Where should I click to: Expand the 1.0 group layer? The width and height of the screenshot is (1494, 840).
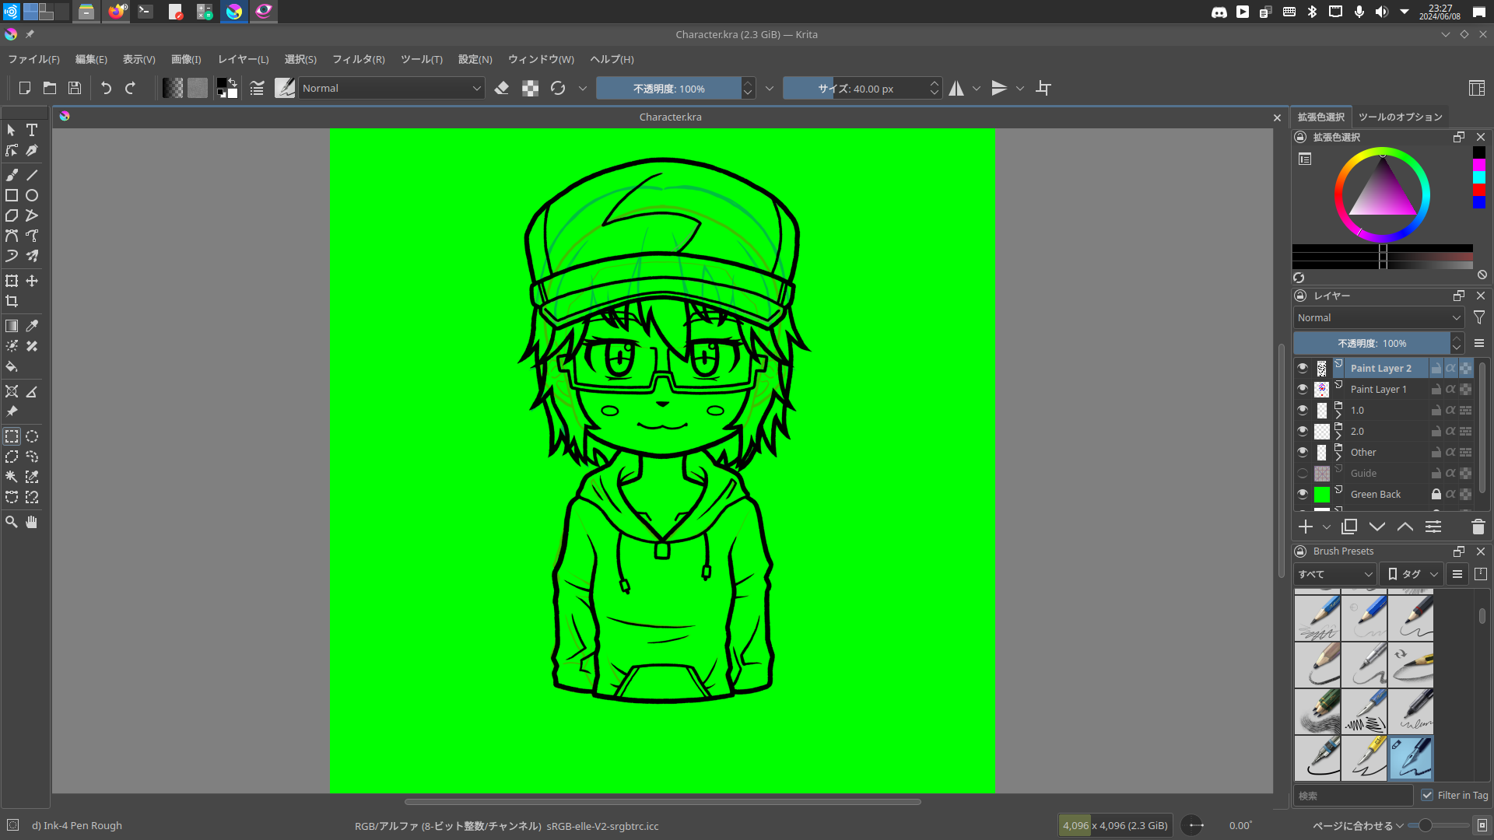pyautogui.click(x=1338, y=415)
